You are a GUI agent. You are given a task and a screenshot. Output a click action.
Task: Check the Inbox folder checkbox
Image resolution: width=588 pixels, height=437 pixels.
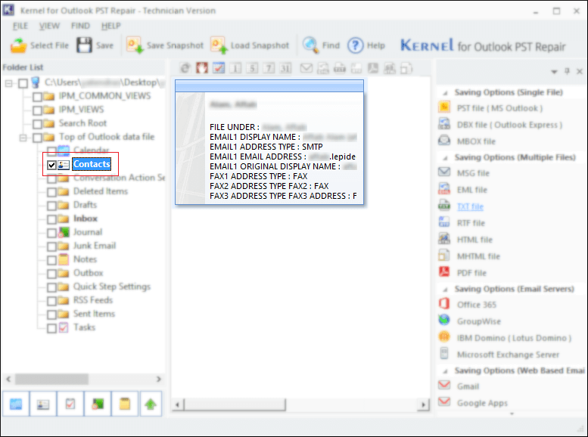point(51,218)
